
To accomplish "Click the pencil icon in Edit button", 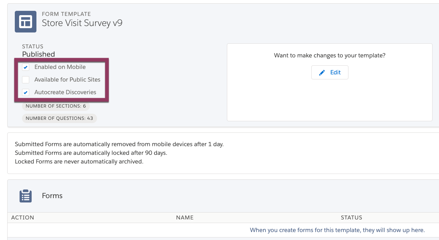I will [x=322, y=73].
